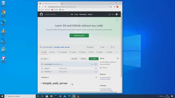The image size is (175, 98).
Task: Select the VLC media player desktop shortcut
Action: pos(4,32)
